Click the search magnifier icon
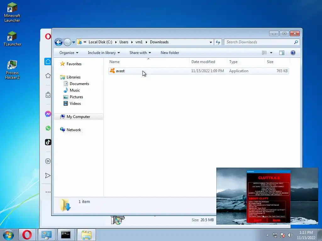 click(296, 42)
